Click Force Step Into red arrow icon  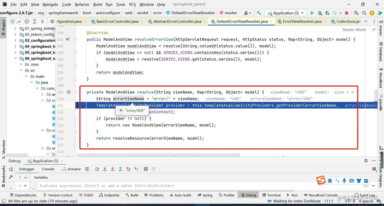pyautogui.click(x=113, y=169)
